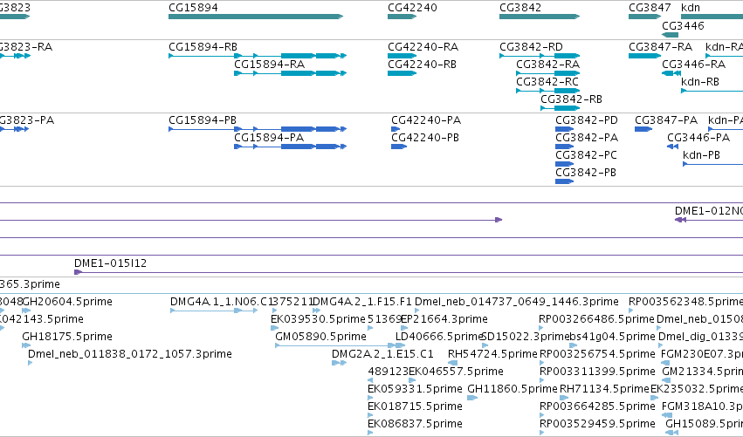Choose EST bs41g04.5prime
The height and width of the screenshot is (437, 743).
(612, 337)
